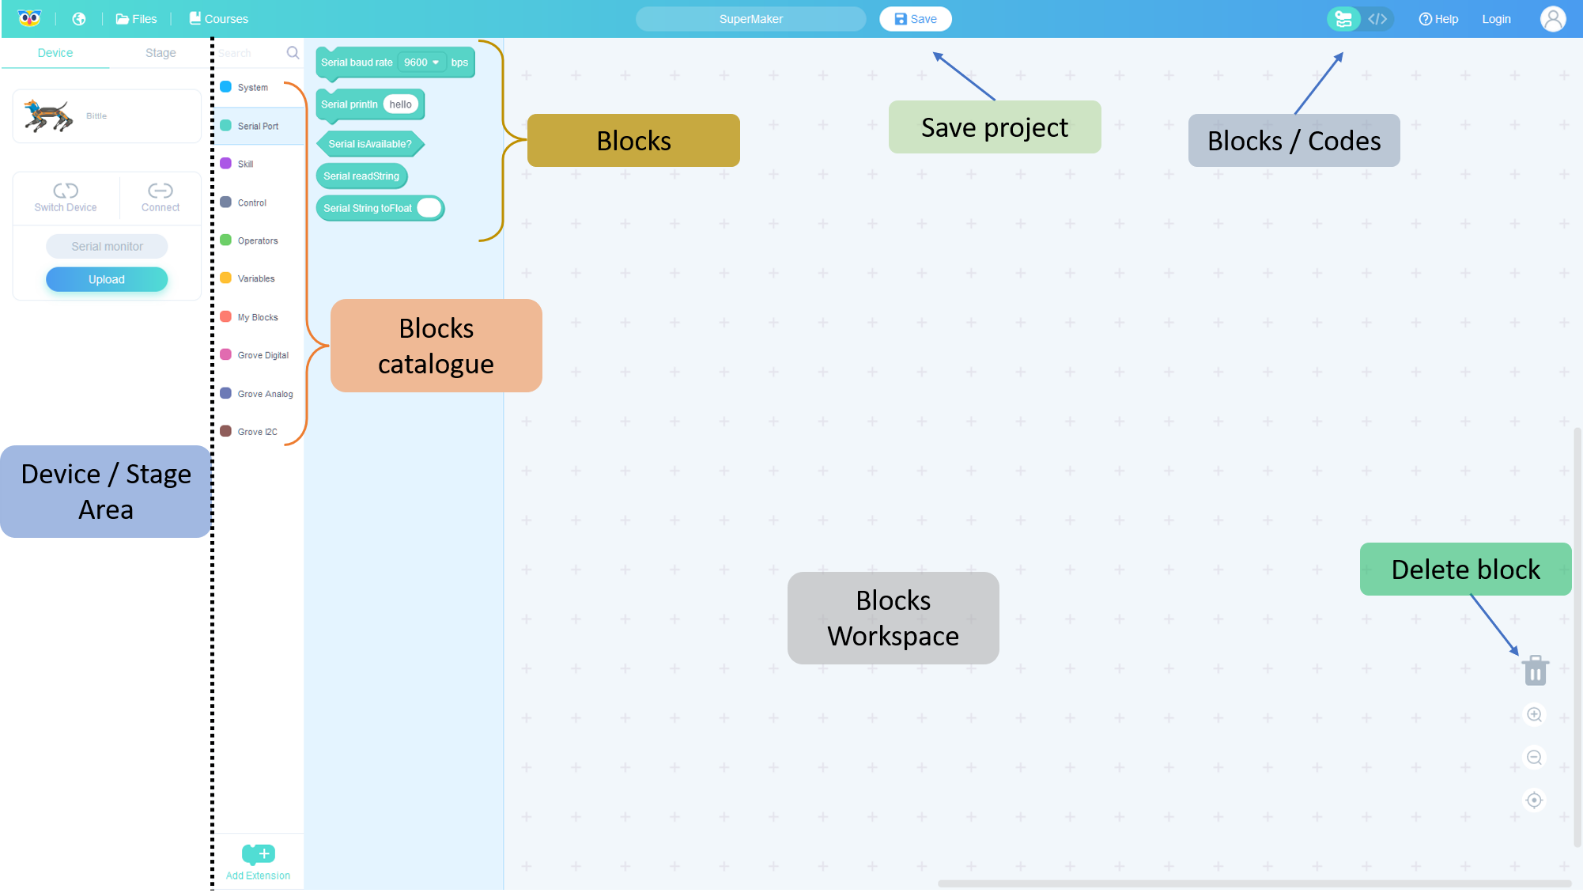Center the workspace view
This screenshot has width=1583, height=893.
[x=1534, y=800]
